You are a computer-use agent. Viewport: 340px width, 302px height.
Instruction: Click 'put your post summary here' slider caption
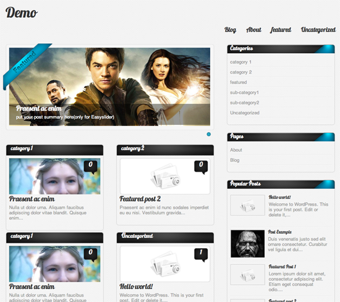[65, 117]
